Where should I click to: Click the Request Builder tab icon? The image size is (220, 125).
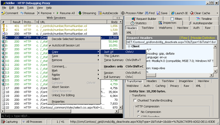click(x=134, y=19)
